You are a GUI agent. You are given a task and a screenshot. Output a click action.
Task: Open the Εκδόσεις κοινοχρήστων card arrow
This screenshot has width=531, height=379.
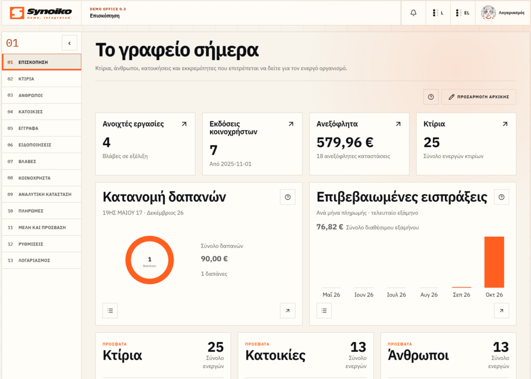tap(291, 124)
